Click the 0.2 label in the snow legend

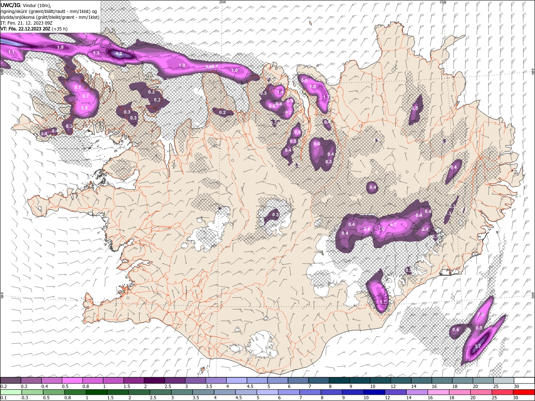tap(3, 386)
